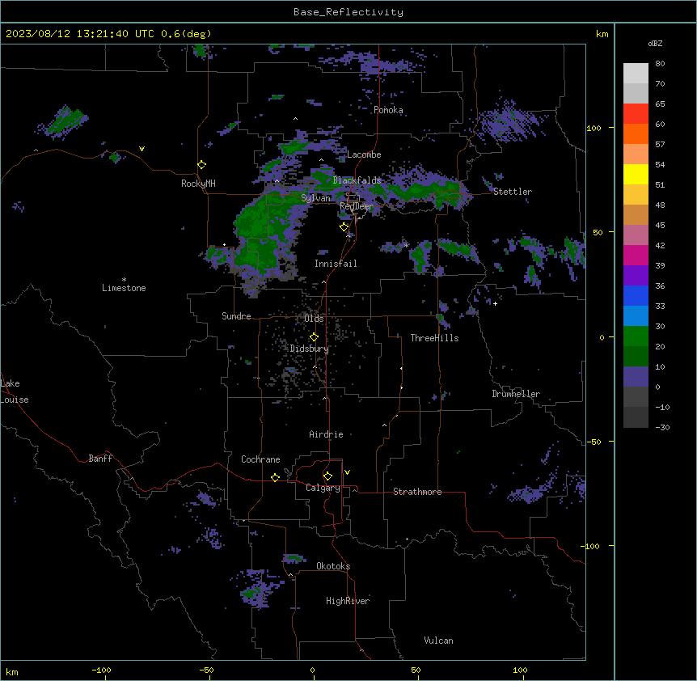Select the Sylvan label on the map

pyautogui.click(x=315, y=198)
